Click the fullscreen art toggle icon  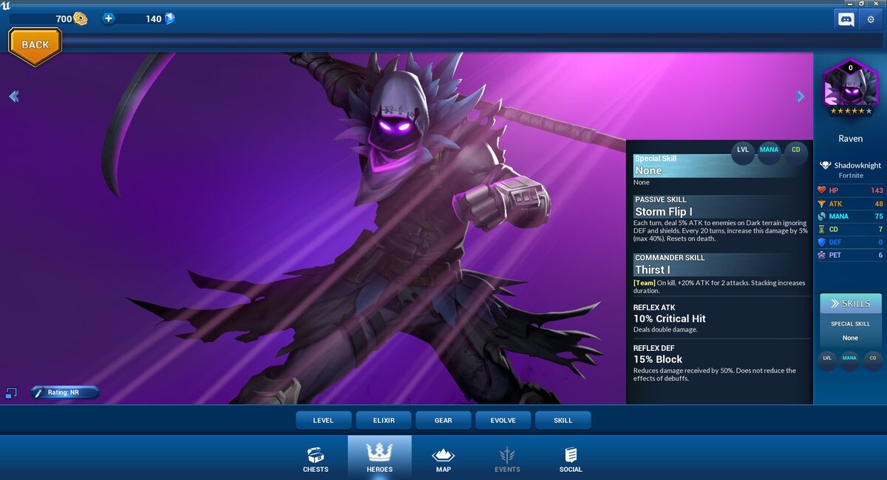[x=11, y=393]
